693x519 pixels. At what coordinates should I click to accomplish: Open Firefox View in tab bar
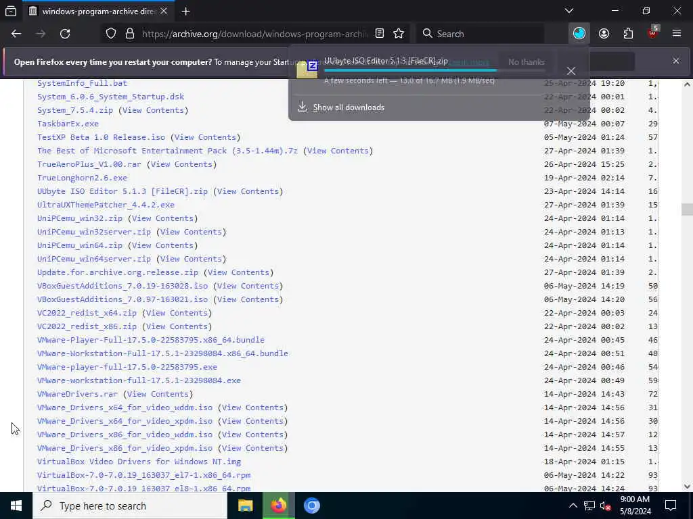tap(11, 11)
